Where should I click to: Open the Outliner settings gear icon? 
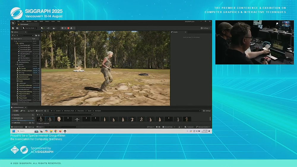tap(39, 35)
